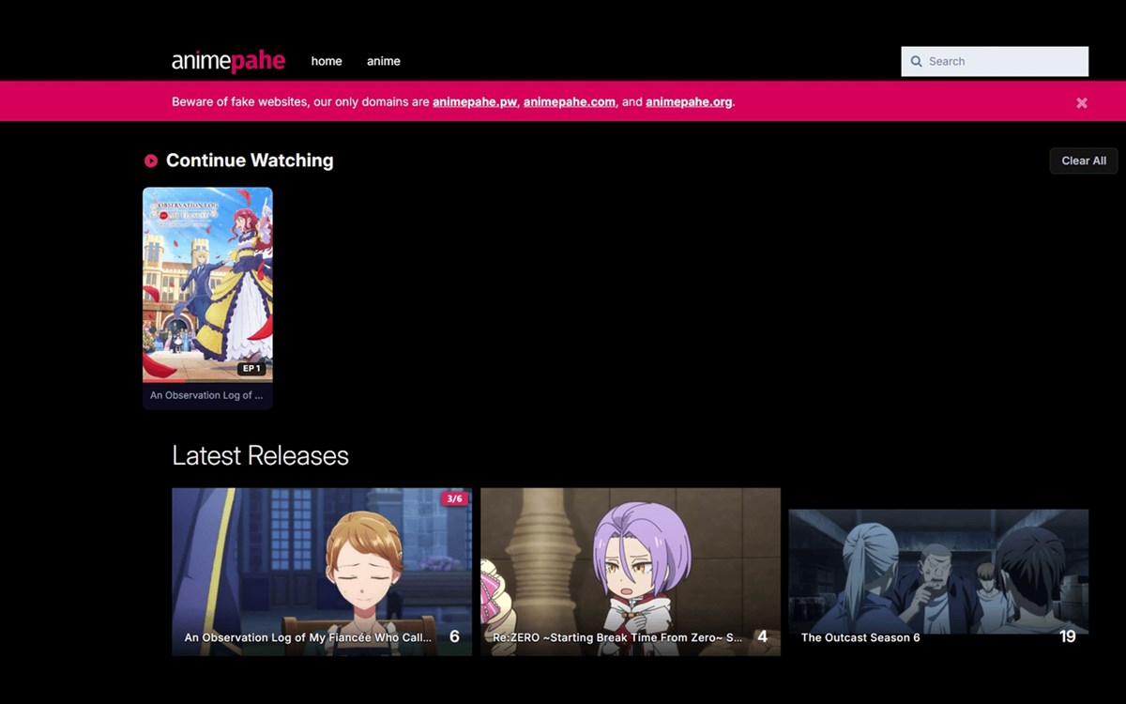Click the Latest Releases heading

point(260,456)
